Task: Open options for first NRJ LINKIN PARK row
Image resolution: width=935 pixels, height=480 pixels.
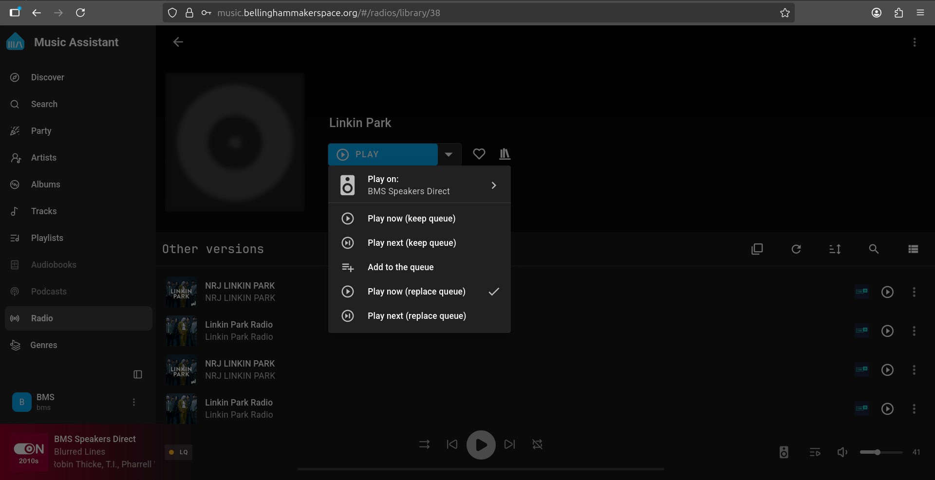Action: click(914, 292)
